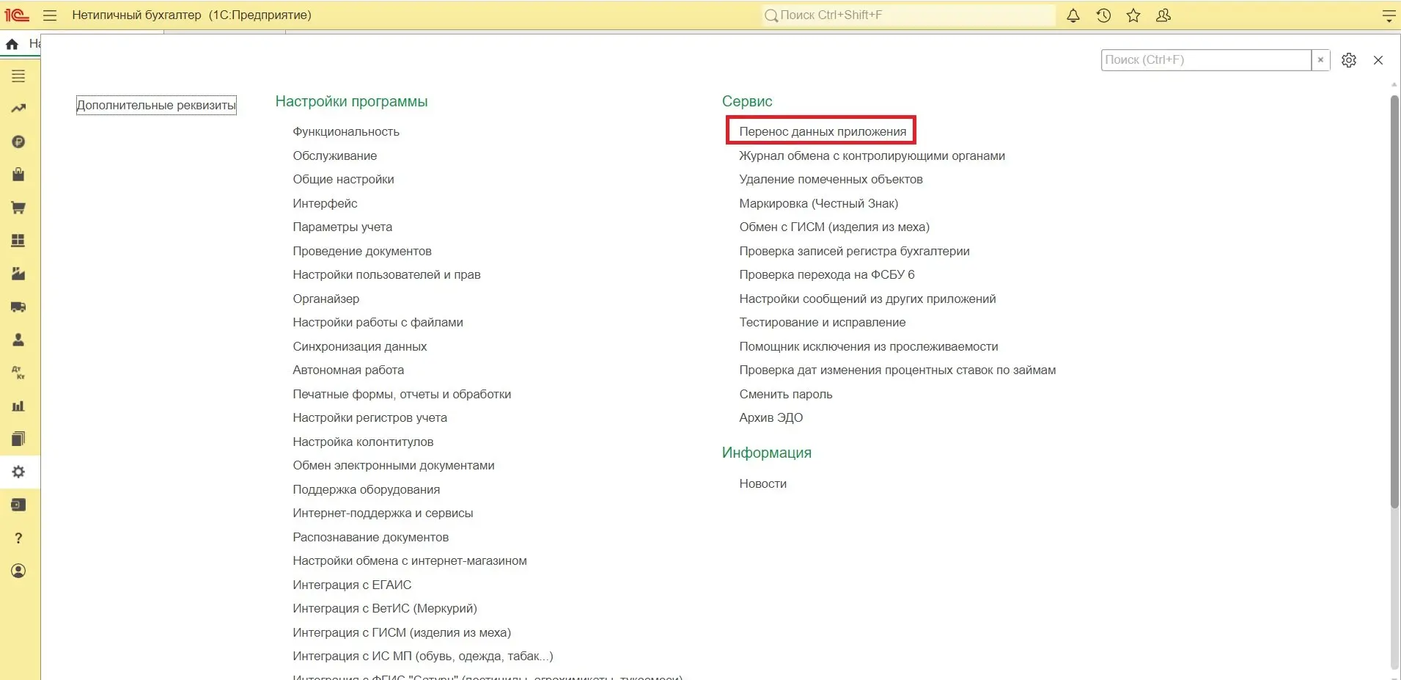Open Перенос данных приложения

(x=823, y=131)
